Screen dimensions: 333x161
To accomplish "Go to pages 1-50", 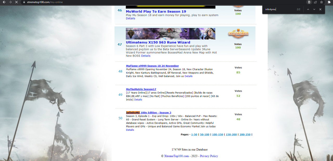I will click(194, 135).
